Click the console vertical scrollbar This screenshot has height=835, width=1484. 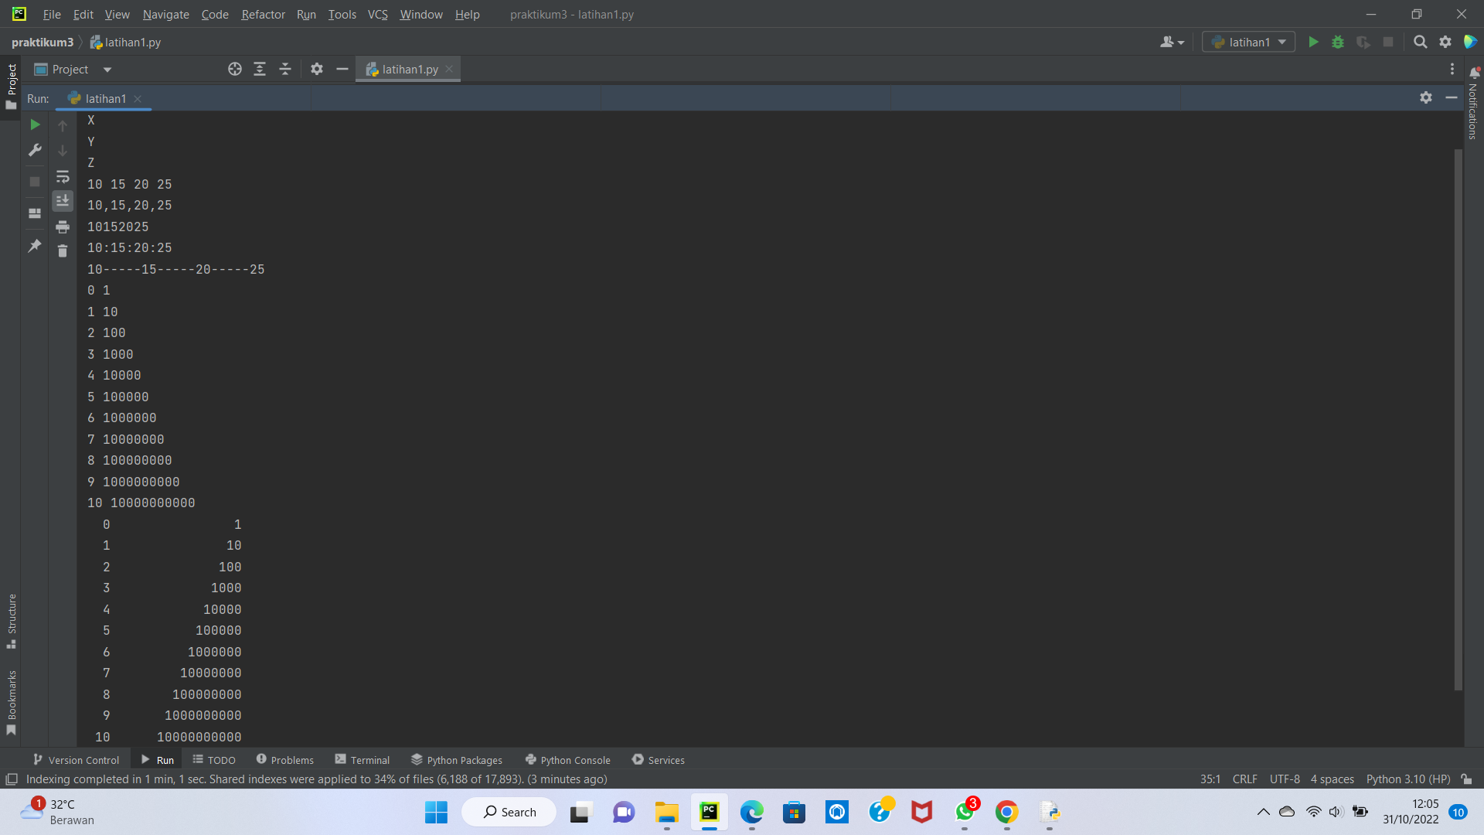[x=1458, y=417]
